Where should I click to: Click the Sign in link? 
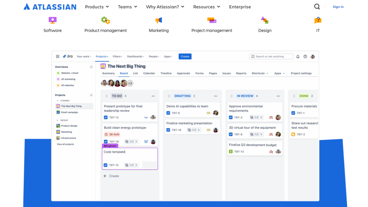[x=338, y=7]
